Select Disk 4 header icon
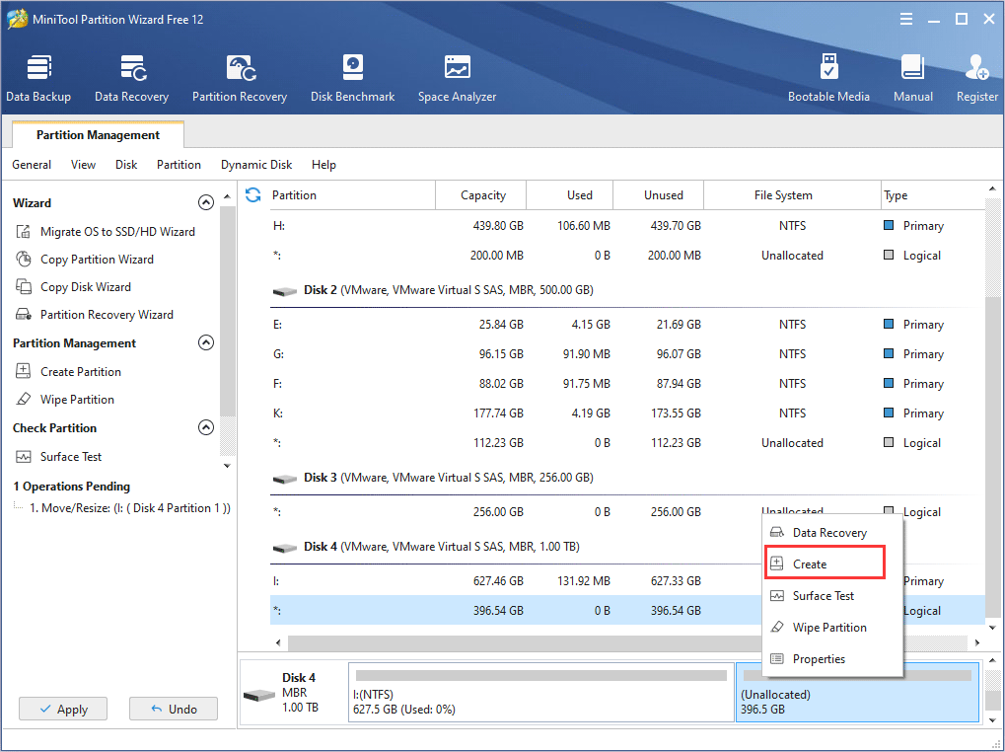 (x=285, y=548)
